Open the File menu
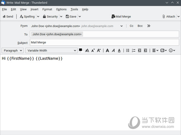 coord(5,9)
